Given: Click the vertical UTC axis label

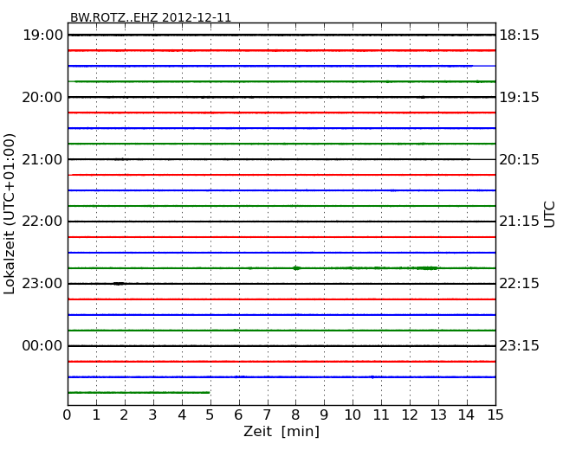Looking at the screenshot, I should 549,215.
